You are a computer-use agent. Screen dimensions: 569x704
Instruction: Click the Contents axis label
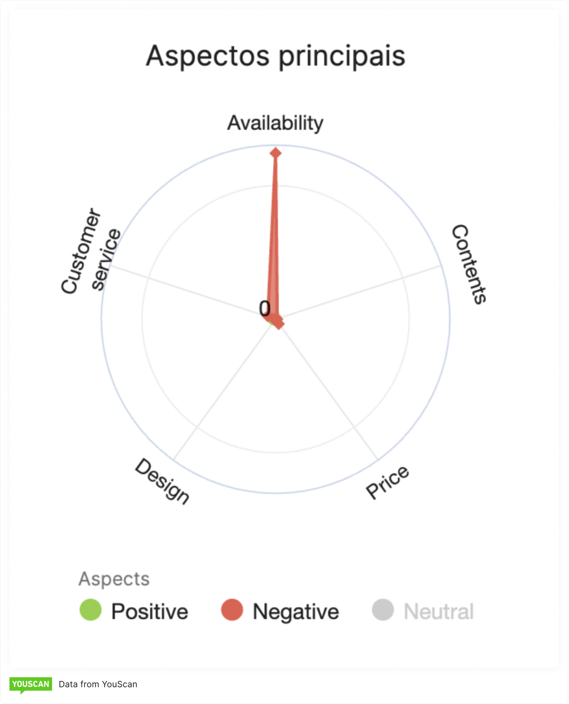(x=469, y=264)
